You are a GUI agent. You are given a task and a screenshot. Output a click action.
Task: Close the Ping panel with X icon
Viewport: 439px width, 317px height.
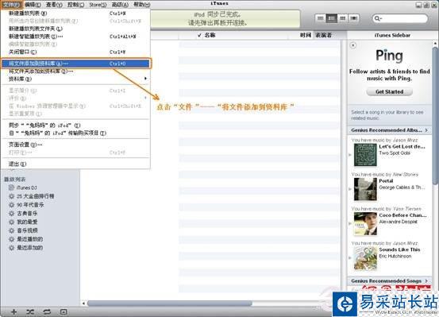coord(353,45)
